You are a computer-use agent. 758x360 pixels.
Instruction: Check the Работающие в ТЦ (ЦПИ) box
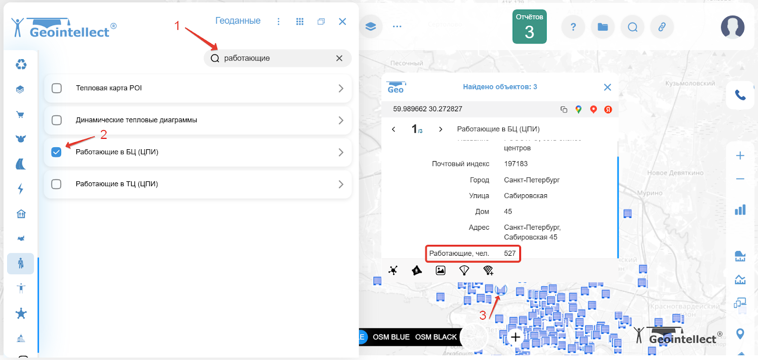click(56, 184)
